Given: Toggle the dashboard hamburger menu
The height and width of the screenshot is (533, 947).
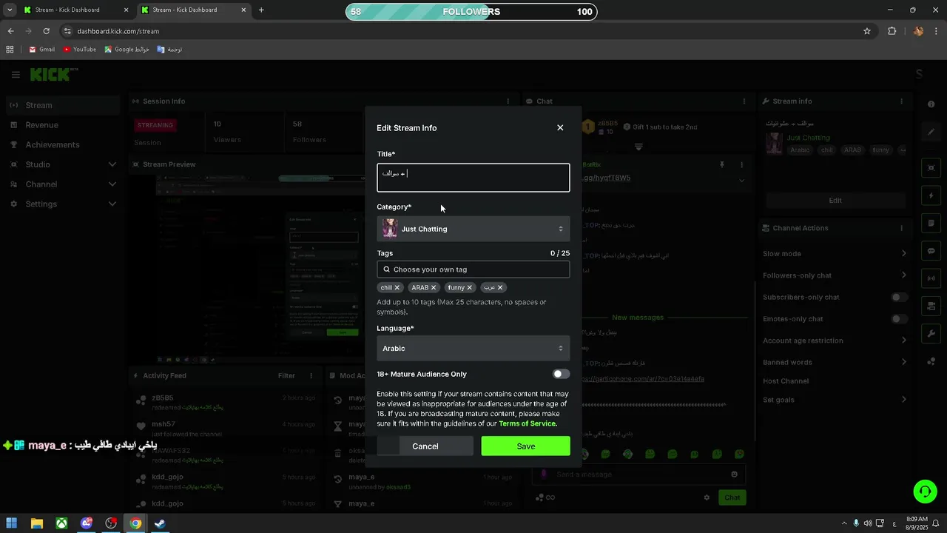Looking at the screenshot, I should (16, 75).
